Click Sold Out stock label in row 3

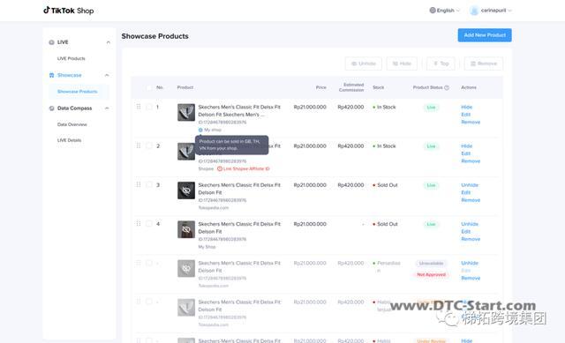[388, 185]
